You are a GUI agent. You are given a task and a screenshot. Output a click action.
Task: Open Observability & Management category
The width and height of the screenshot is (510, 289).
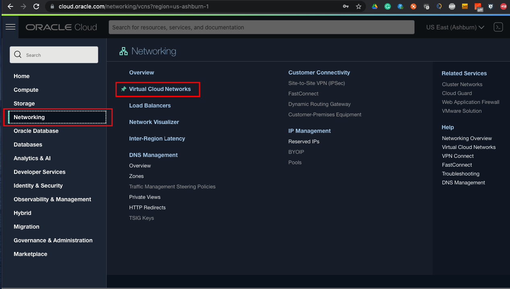pos(52,199)
